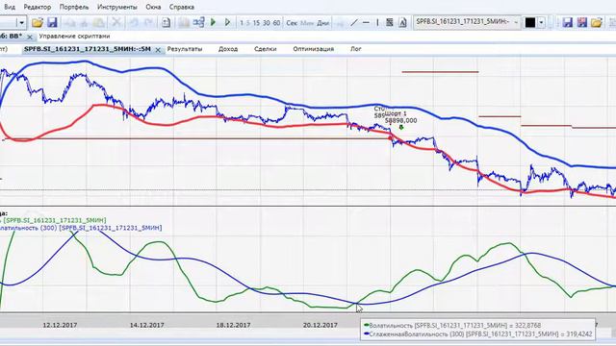The image size is (616, 346).
Task: Set timeframe interval to 1
Action: coord(242,23)
